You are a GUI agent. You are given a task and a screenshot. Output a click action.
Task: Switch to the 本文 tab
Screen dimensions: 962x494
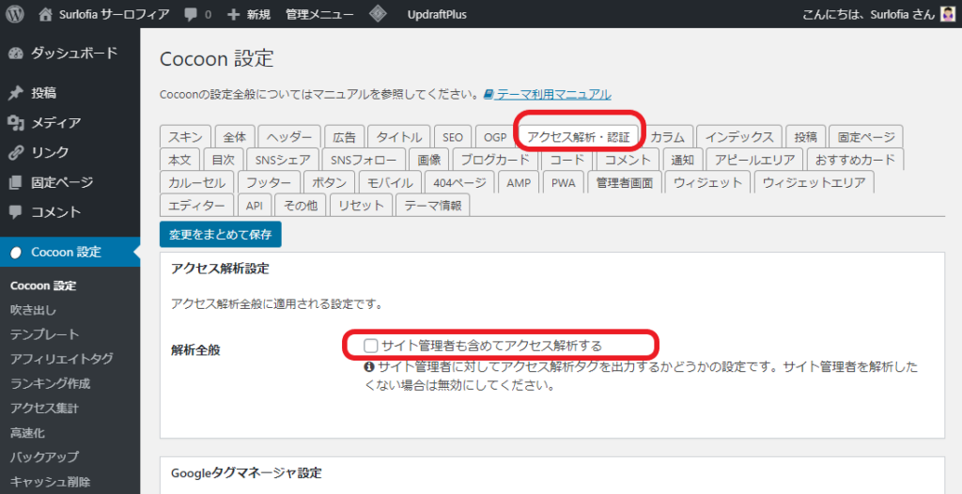[x=179, y=160]
